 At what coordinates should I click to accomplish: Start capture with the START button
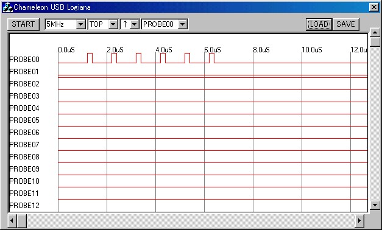[x=23, y=24]
